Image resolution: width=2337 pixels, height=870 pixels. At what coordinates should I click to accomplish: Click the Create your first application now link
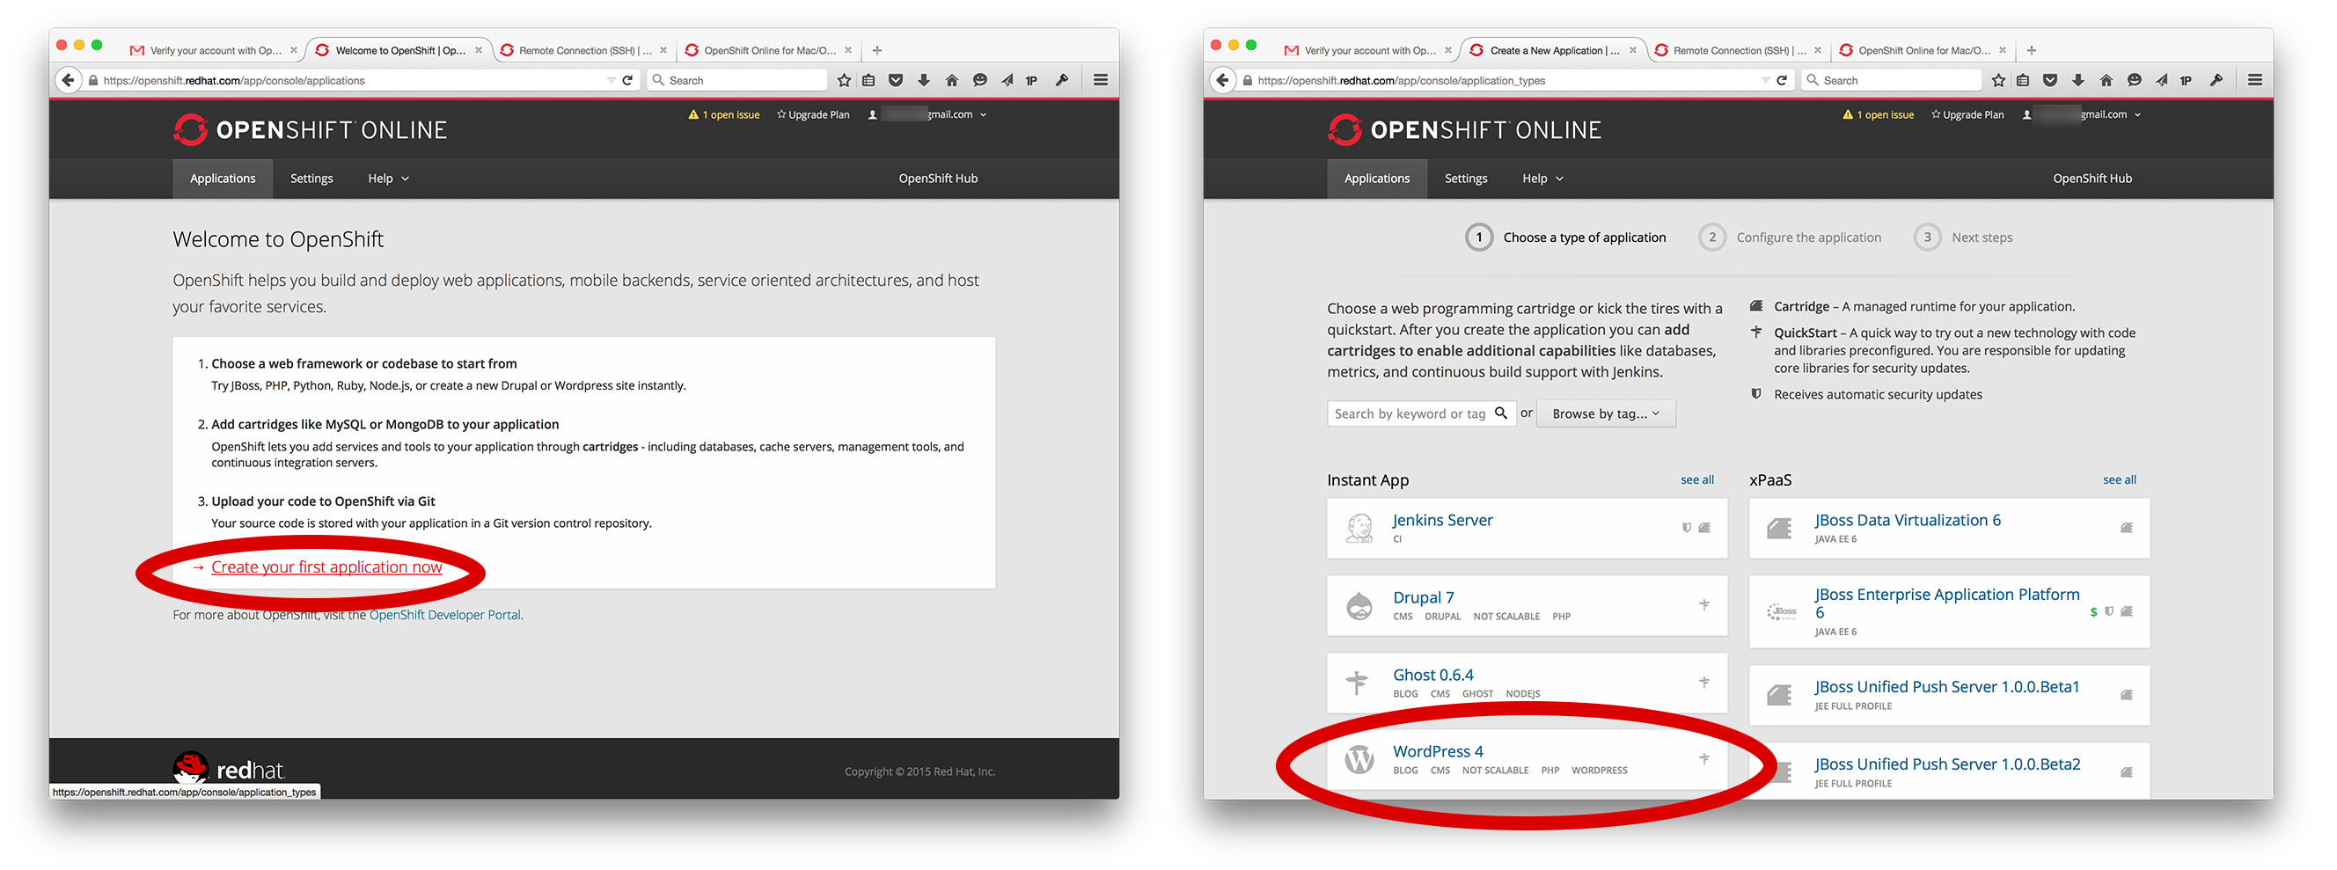point(326,567)
